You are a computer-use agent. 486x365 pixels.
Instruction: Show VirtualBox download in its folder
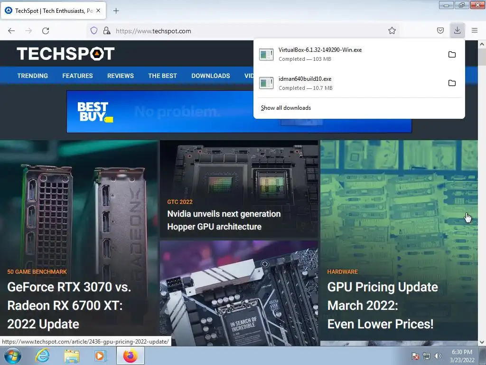point(452,55)
